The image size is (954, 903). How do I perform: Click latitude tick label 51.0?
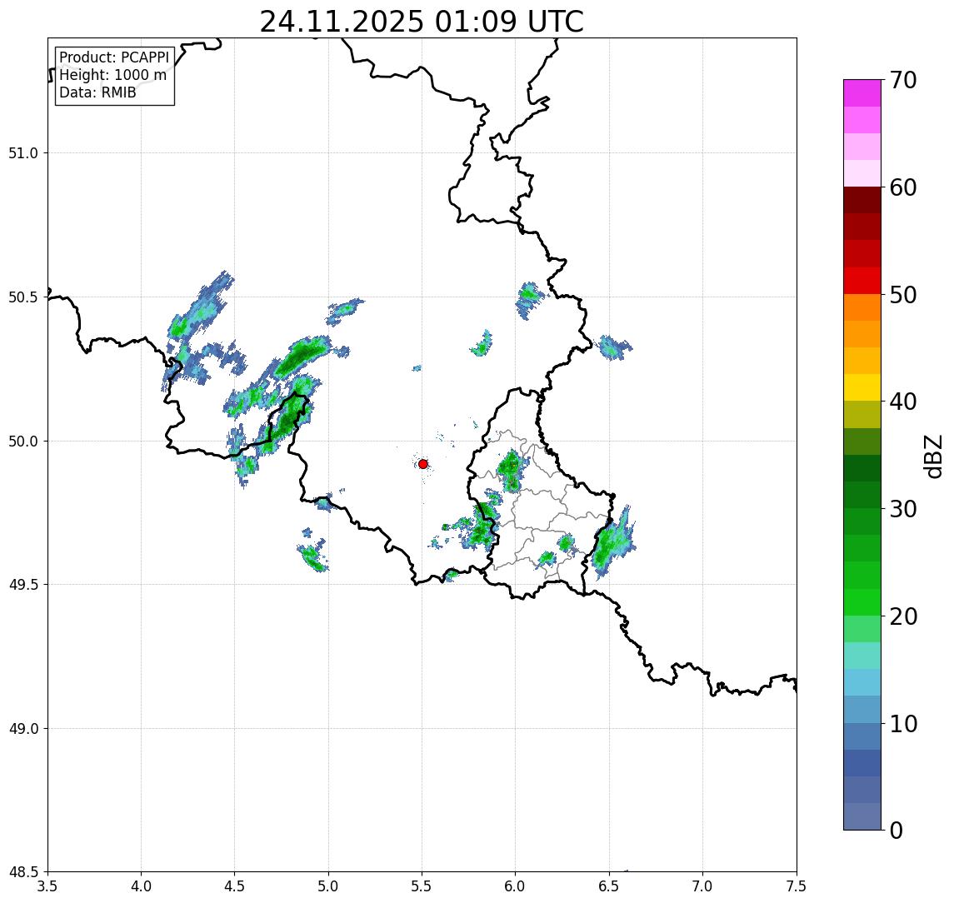[x=23, y=153]
